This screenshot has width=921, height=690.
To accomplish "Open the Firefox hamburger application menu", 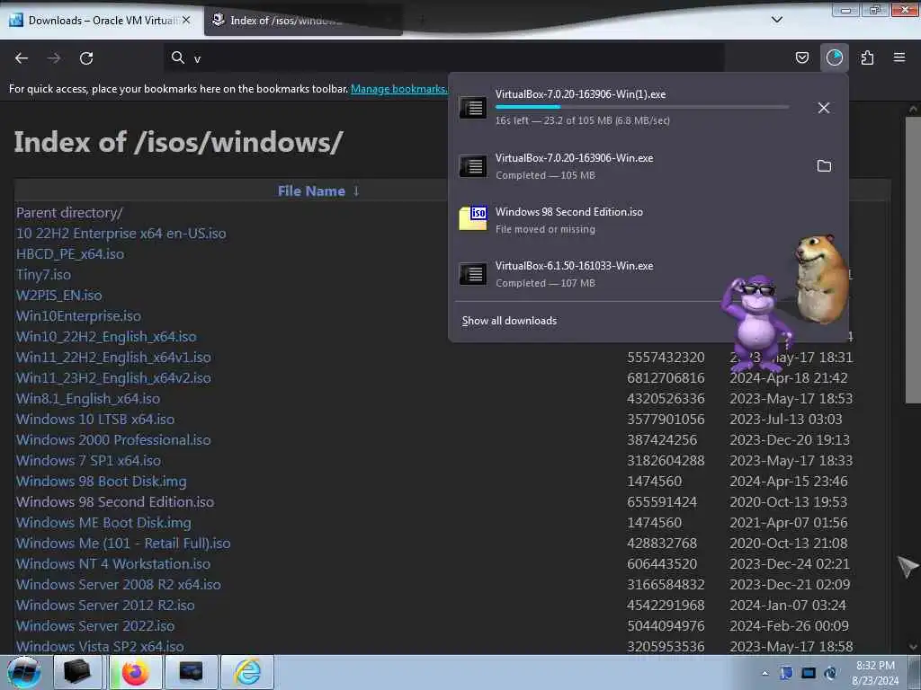I will [x=899, y=57].
